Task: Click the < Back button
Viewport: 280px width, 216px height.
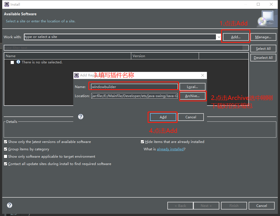Action: tap(180, 206)
